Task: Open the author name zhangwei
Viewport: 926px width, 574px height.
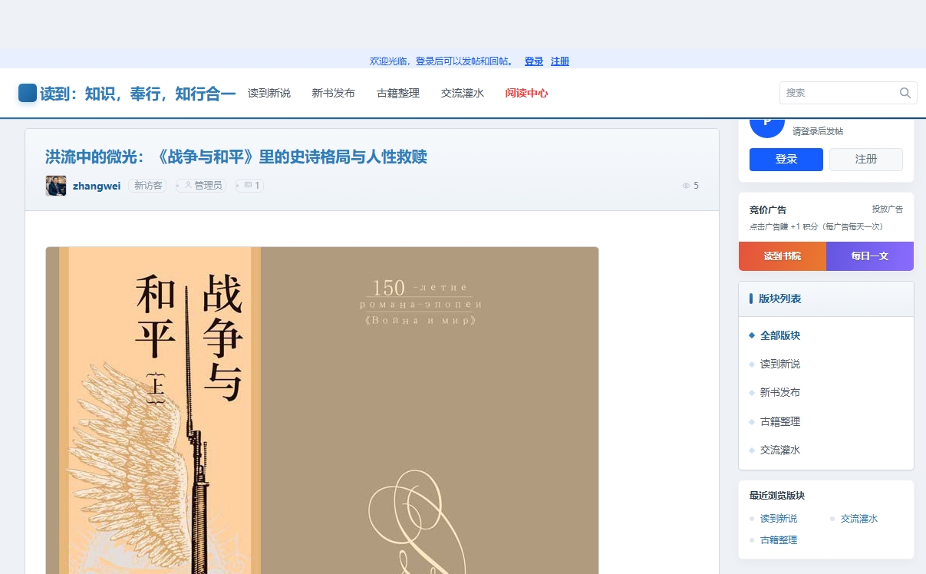Action: coord(97,186)
